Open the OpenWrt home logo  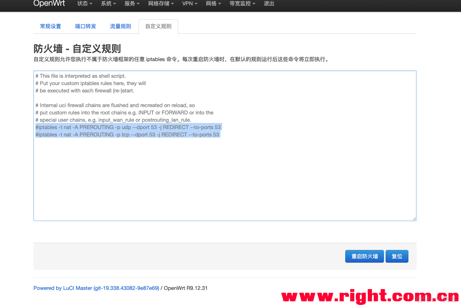pos(49,3)
